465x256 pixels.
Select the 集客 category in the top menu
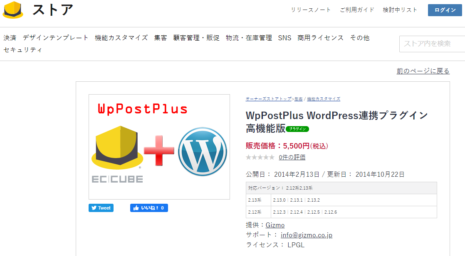point(161,38)
